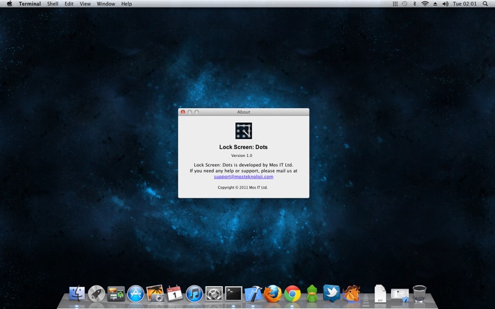This screenshot has height=309, width=495.
Task: Open the Shell menu
Action: [53, 4]
